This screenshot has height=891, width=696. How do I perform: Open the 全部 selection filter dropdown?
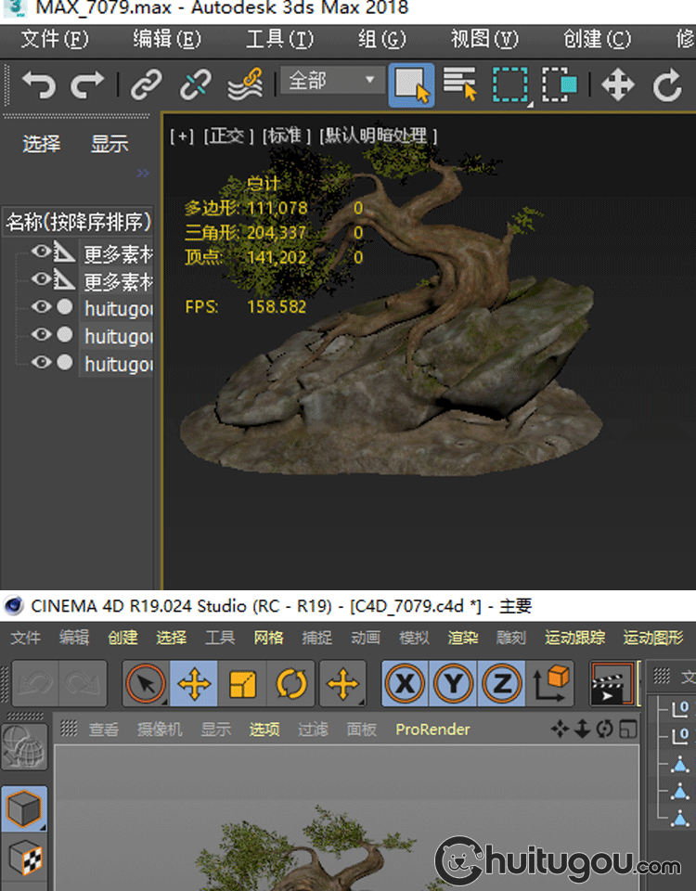tap(332, 80)
